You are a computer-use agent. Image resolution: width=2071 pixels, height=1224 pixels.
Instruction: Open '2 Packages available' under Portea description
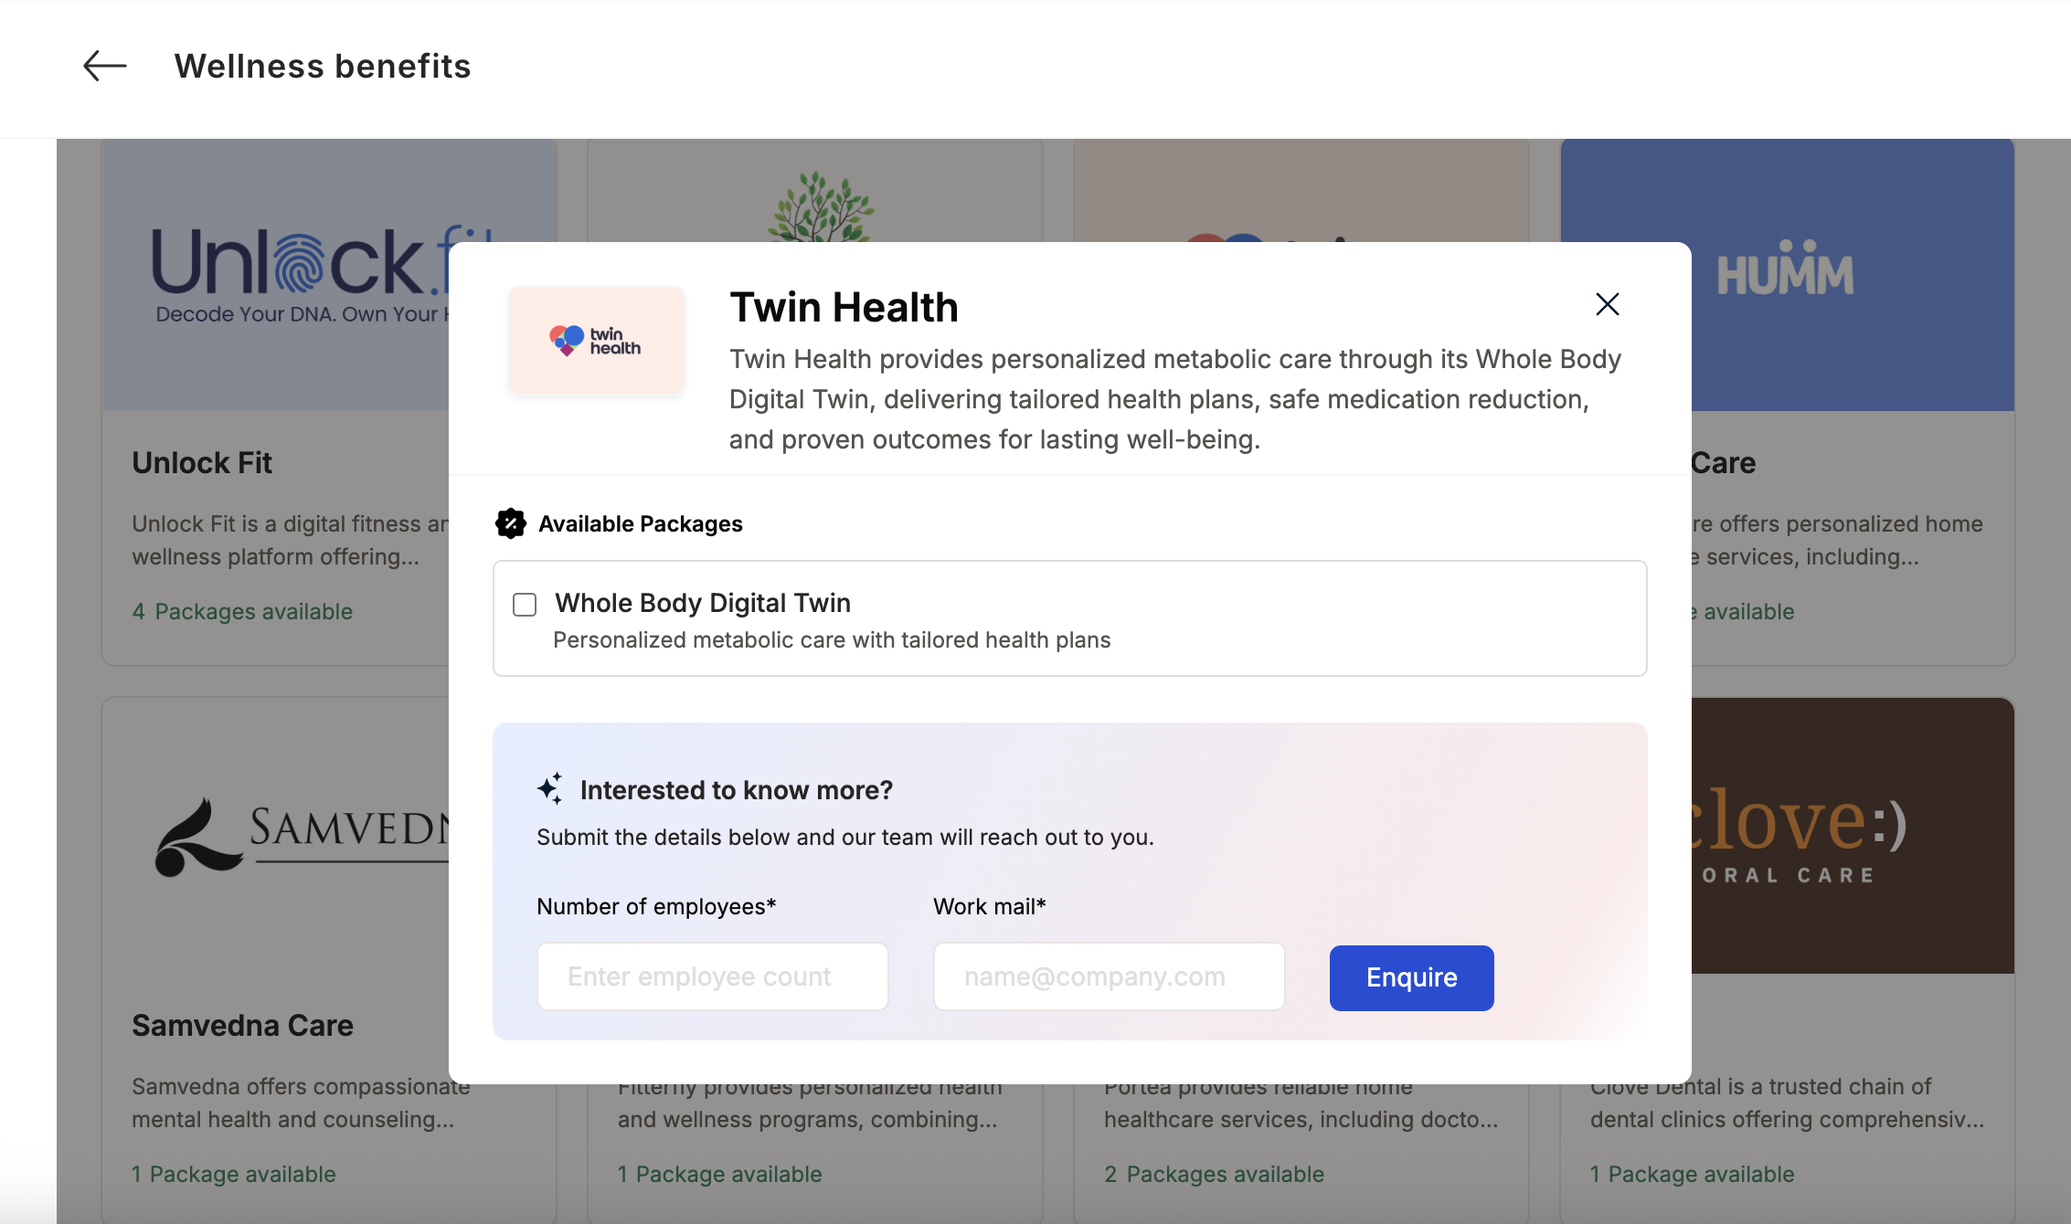(x=1214, y=1174)
